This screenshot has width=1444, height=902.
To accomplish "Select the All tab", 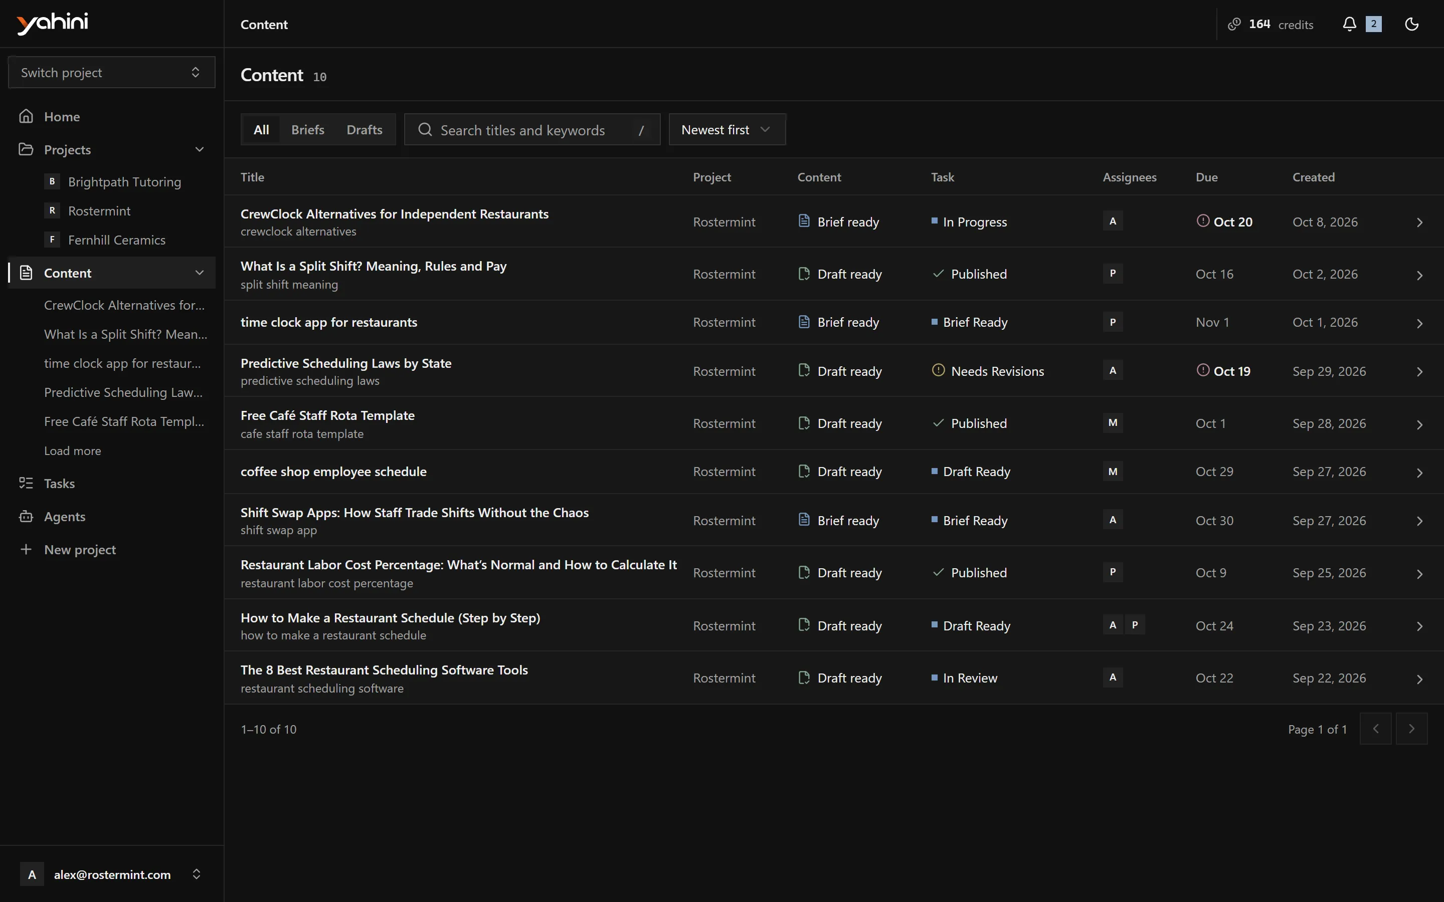I will point(261,129).
